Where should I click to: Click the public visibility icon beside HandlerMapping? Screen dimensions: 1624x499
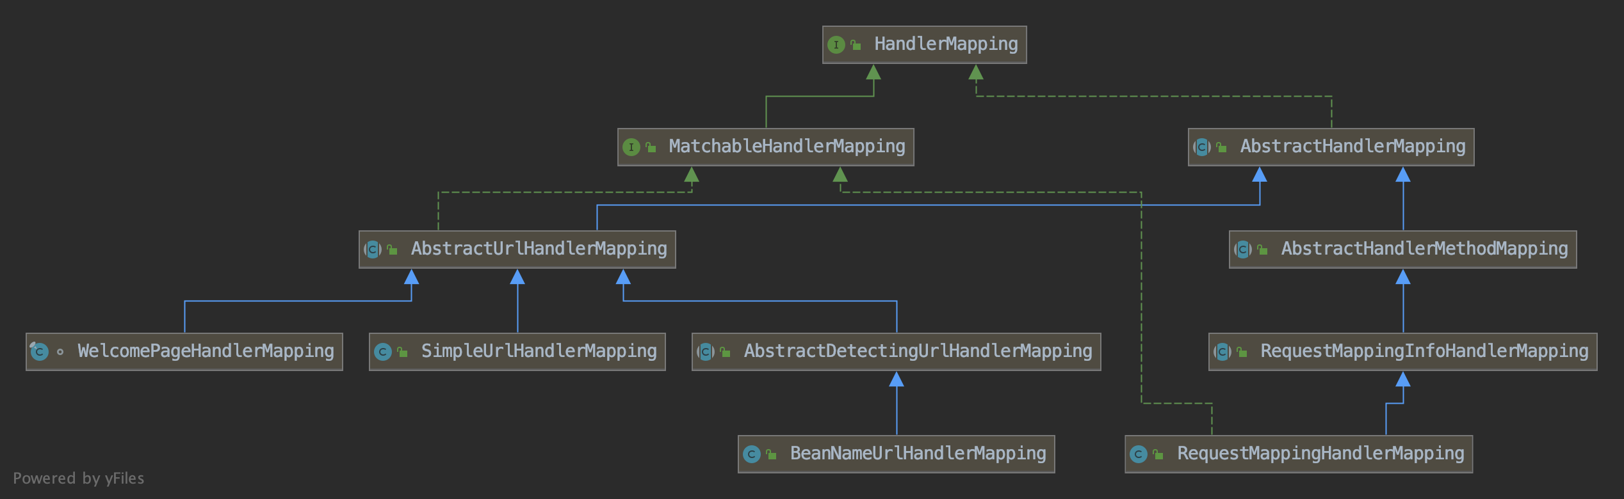tap(856, 45)
